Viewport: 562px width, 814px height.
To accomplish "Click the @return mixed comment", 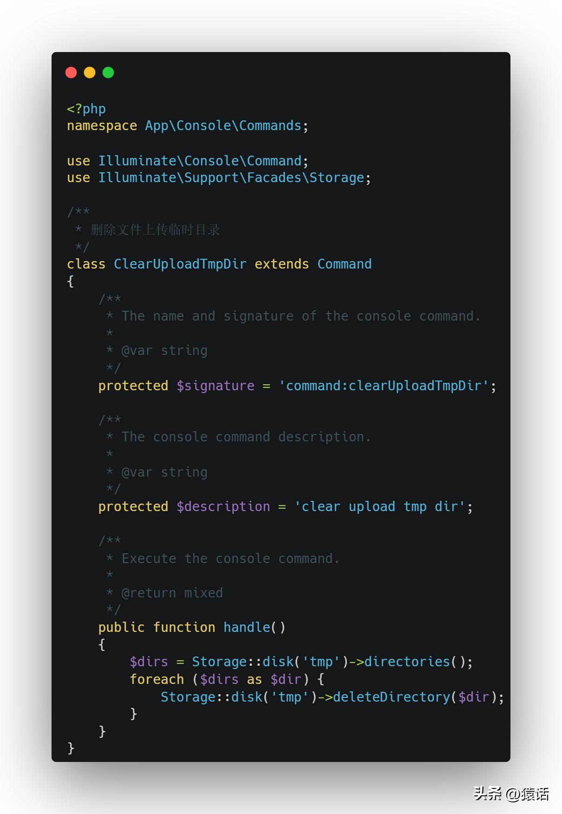I will (172, 593).
